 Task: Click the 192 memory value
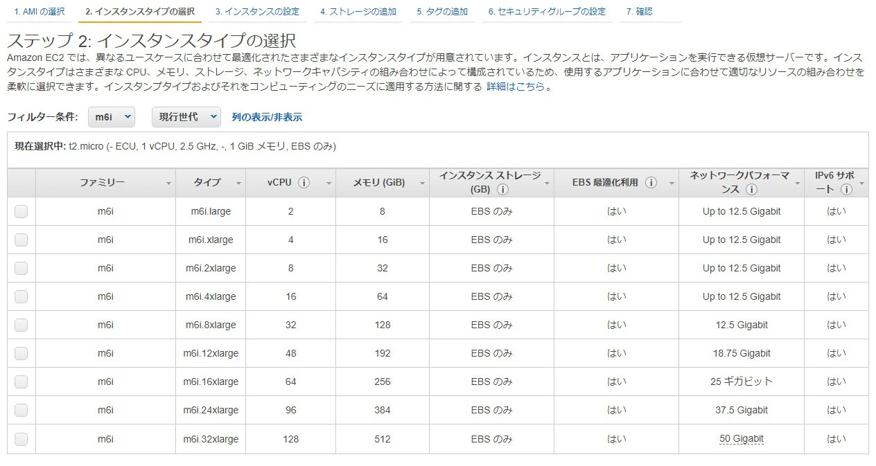(383, 353)
